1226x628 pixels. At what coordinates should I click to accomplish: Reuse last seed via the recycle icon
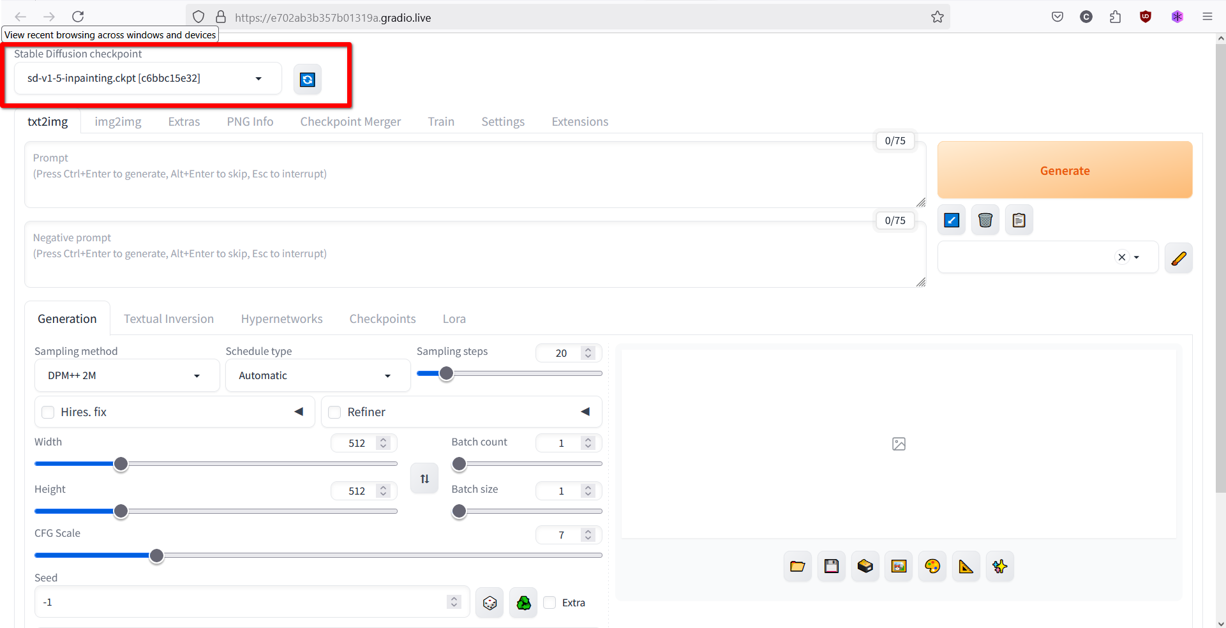pyautogui.click(x=523, y=602)
